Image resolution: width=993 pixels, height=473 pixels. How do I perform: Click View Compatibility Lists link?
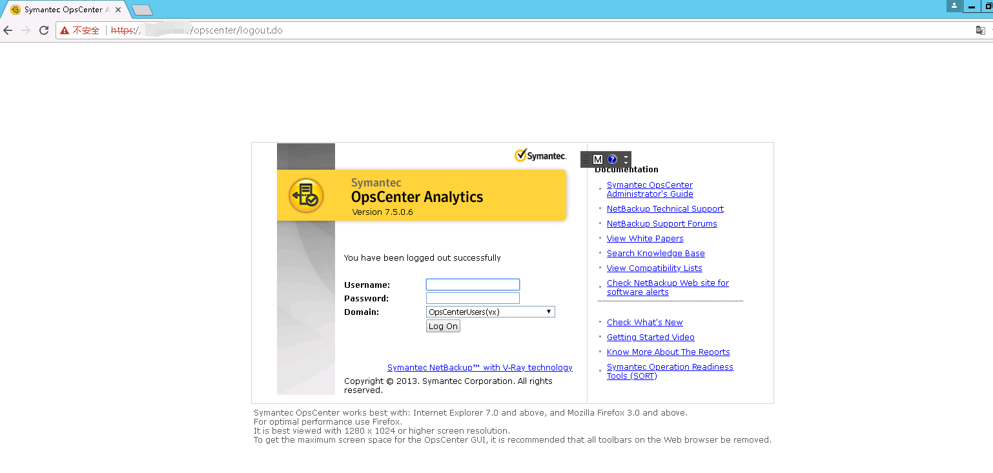point(655,268)
